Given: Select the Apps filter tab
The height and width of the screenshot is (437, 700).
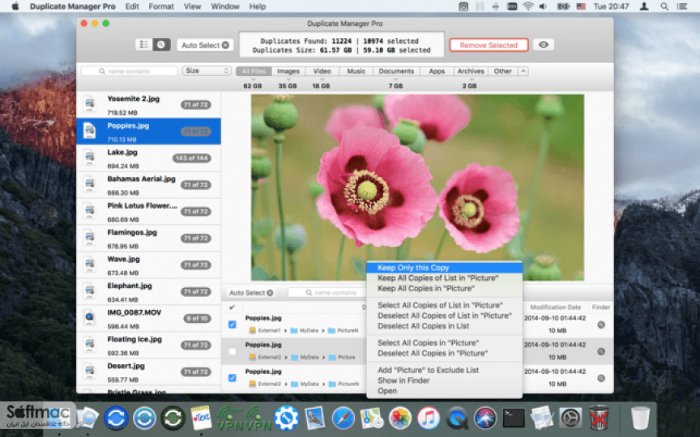Looking at the screenshot, I should click(437, 71).
